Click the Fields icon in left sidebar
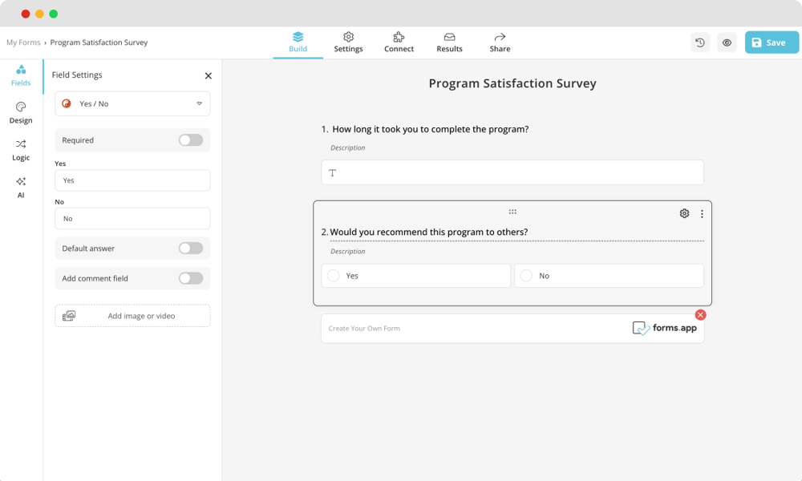Screen dimensions: 802x481 click(x=20, y=75)
